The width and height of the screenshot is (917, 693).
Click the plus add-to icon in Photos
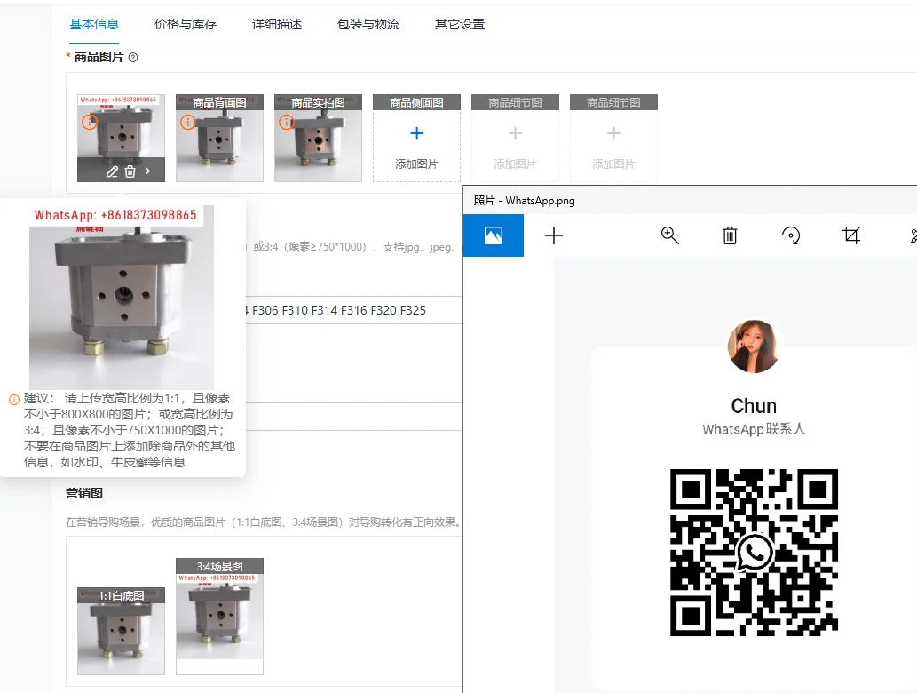click(553, 235)
